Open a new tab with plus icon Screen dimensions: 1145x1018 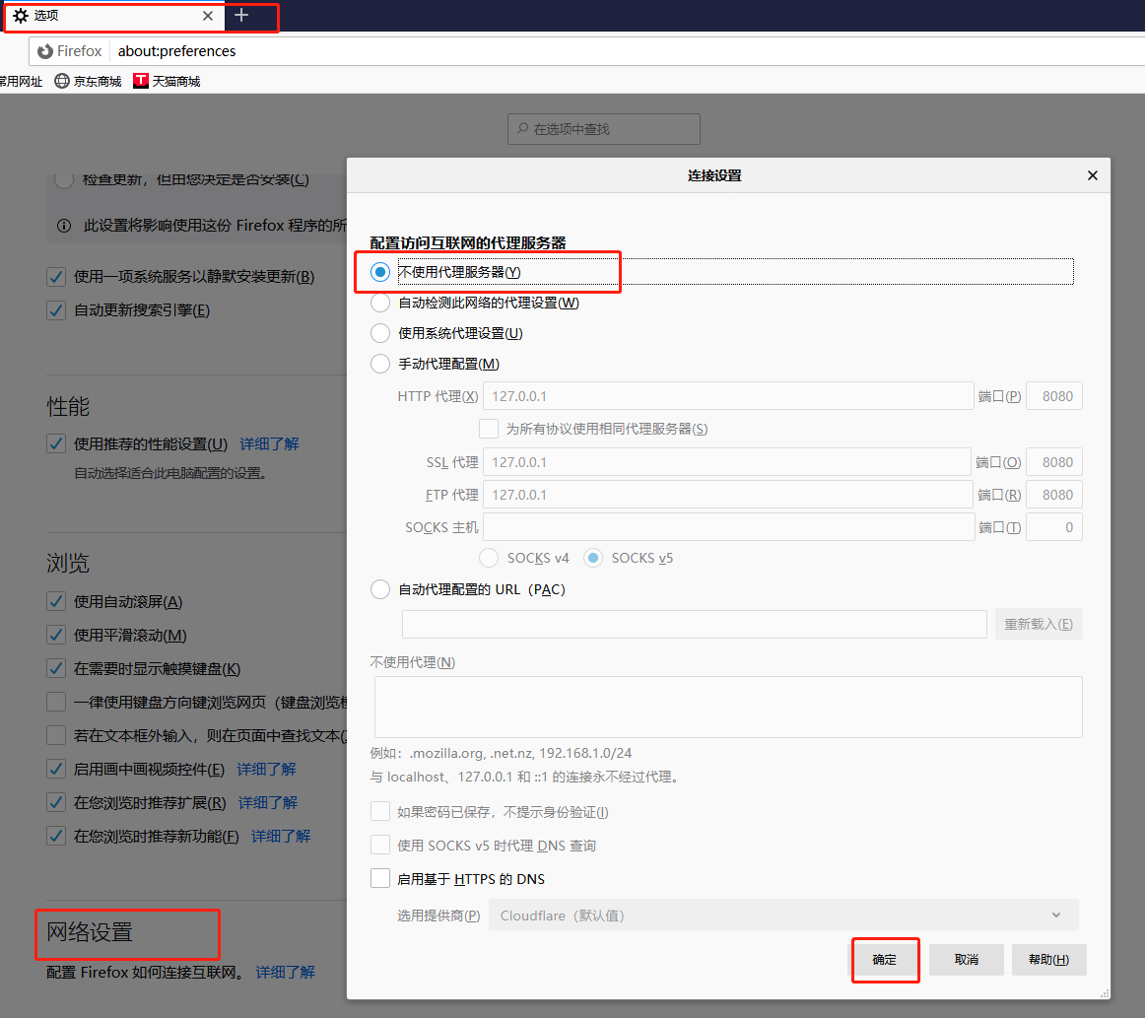[x=241, y=16]
